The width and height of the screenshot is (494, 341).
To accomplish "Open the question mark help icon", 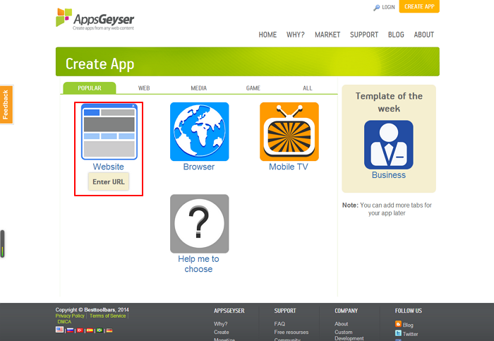I will 200,223.
